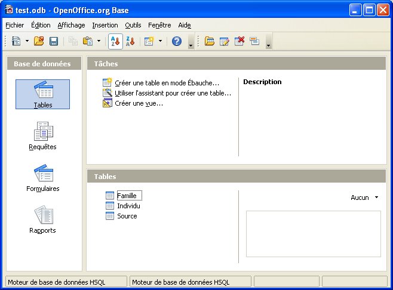Click the Paste clipboard icon

click(x=88, y=41)
